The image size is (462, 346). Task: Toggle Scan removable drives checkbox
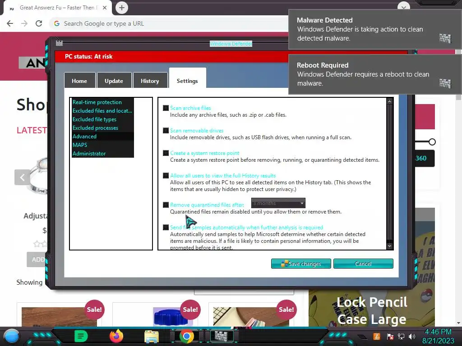coord(166,131)
